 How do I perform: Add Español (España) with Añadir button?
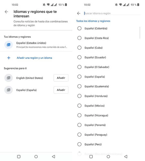61,90
